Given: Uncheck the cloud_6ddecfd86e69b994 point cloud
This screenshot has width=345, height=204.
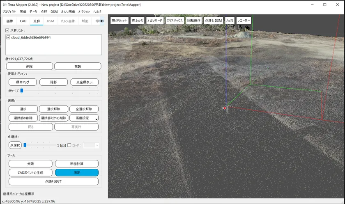Looking at the screenshot, I should 9,37.
